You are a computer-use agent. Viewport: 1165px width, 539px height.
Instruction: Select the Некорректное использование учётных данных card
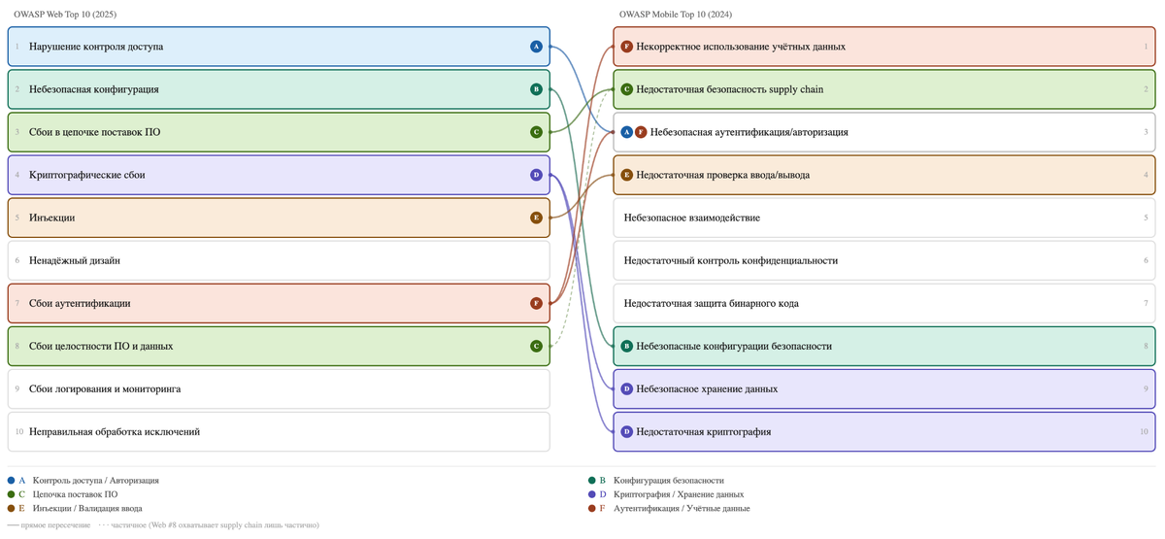click(884, 47)
